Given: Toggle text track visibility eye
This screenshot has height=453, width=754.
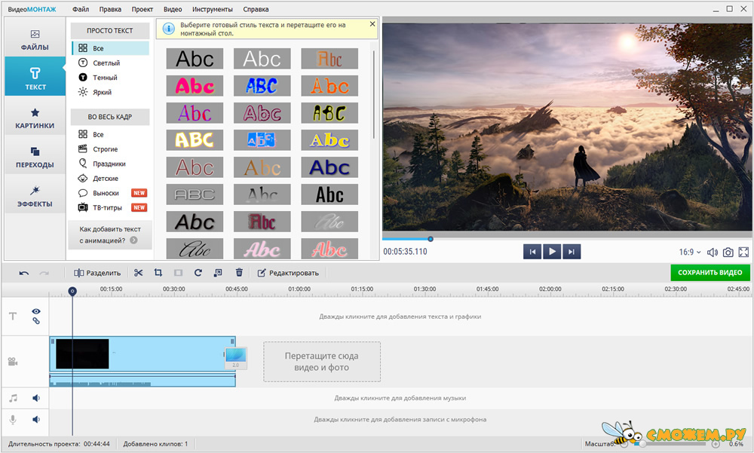Looking at the screenshot, I should point(36,311).
